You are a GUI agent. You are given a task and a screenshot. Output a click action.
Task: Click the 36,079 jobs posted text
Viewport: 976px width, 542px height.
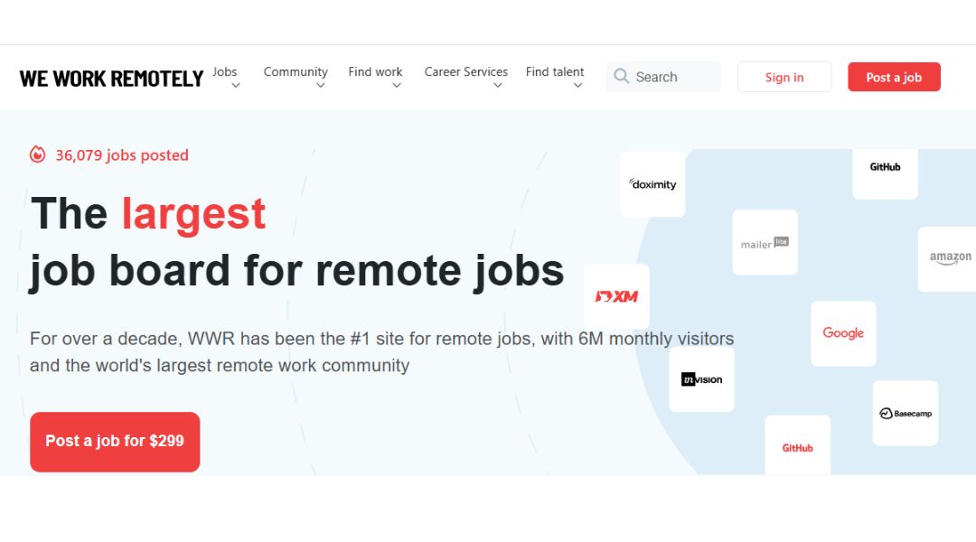[x=122, y=155]
